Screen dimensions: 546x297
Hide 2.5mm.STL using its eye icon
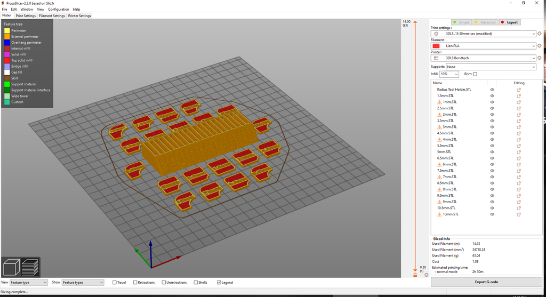[x=492, y=108]
